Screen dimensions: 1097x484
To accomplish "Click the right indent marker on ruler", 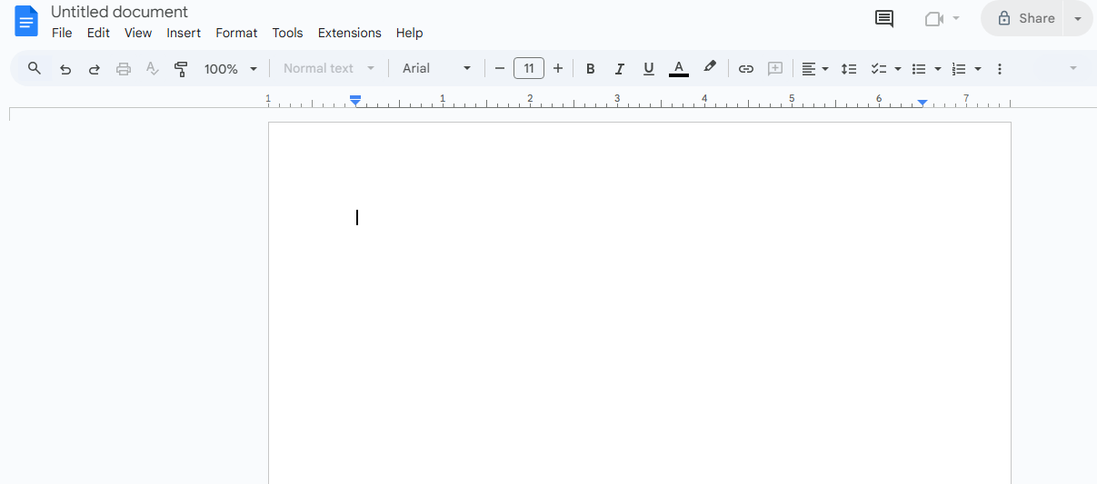I will point(922,103).
